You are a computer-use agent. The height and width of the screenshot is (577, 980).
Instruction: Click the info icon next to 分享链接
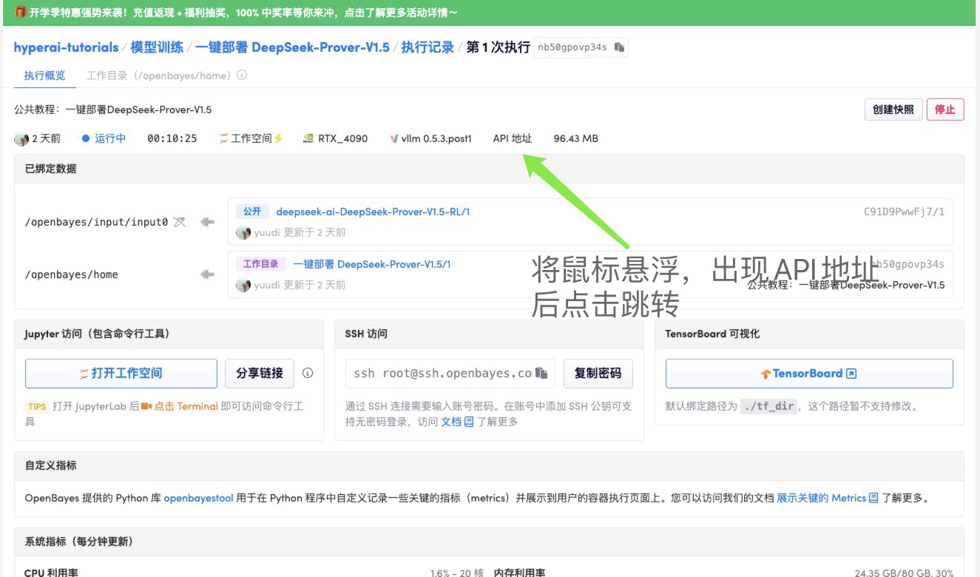308,373
